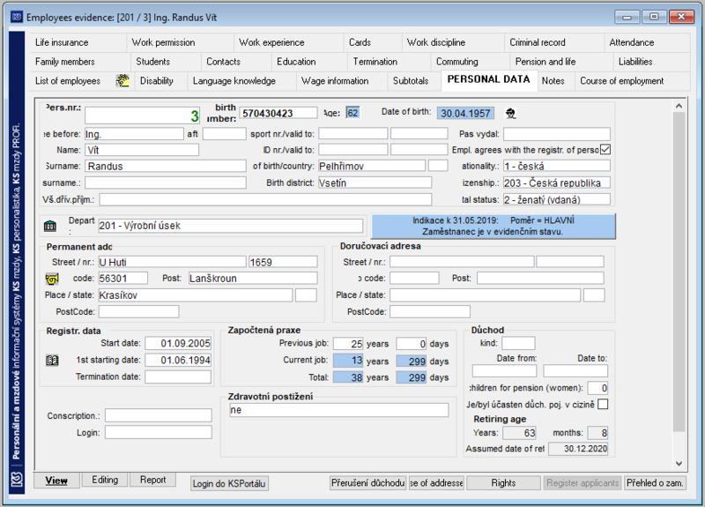Click the permanent address Street field U Huti
Screen dimensions: 705x507
(x=172, y=262)
